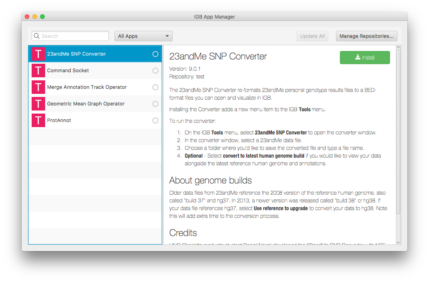Select Geometric Mean Graph Operator entry
This screenshot has width=429, height=282.
pyautogui.click(x=86, y=104)
